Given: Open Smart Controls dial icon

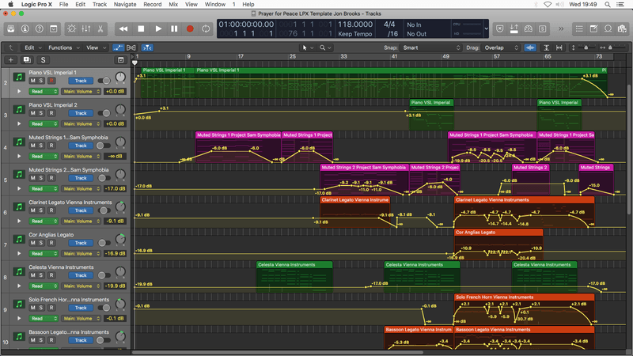Looking at the screenshot, I should 71,28.
